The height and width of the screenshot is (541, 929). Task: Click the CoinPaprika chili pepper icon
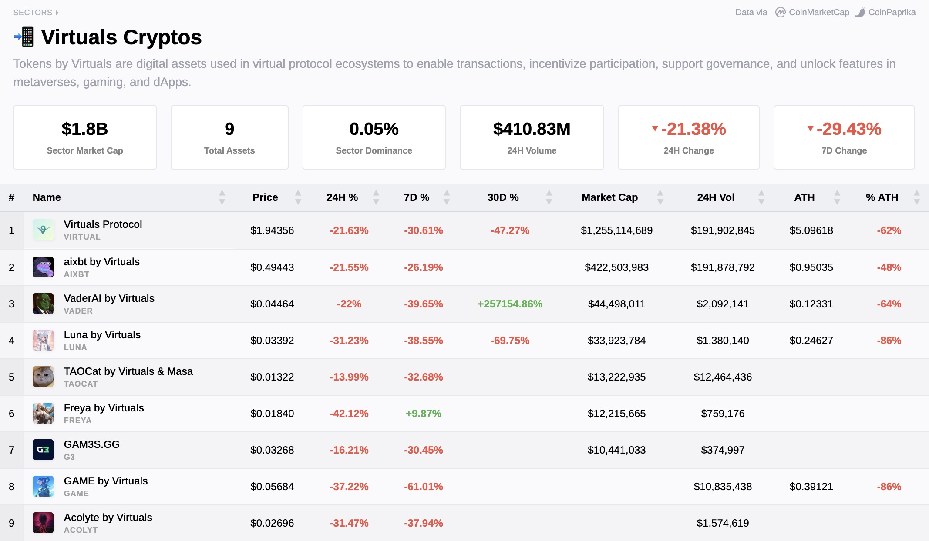(860, 12)
